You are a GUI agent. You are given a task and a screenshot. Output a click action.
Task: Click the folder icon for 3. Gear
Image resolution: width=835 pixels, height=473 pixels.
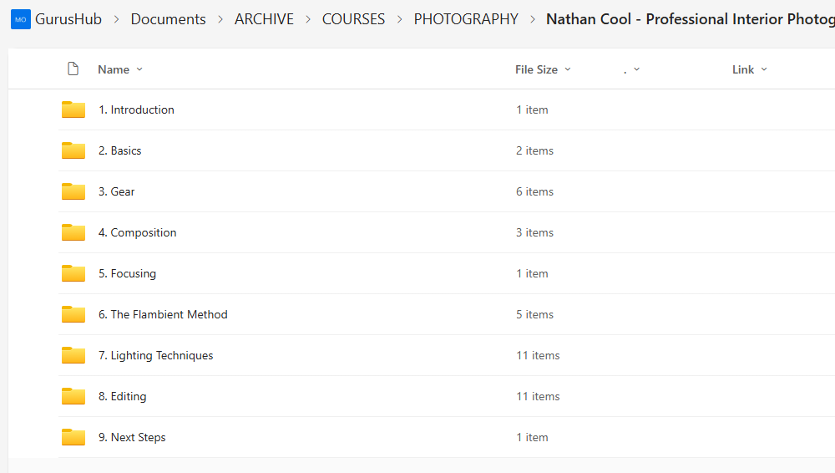point(73,191)
